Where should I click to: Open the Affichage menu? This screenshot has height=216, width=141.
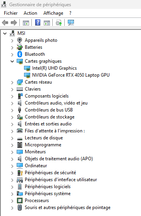[53, 13]
